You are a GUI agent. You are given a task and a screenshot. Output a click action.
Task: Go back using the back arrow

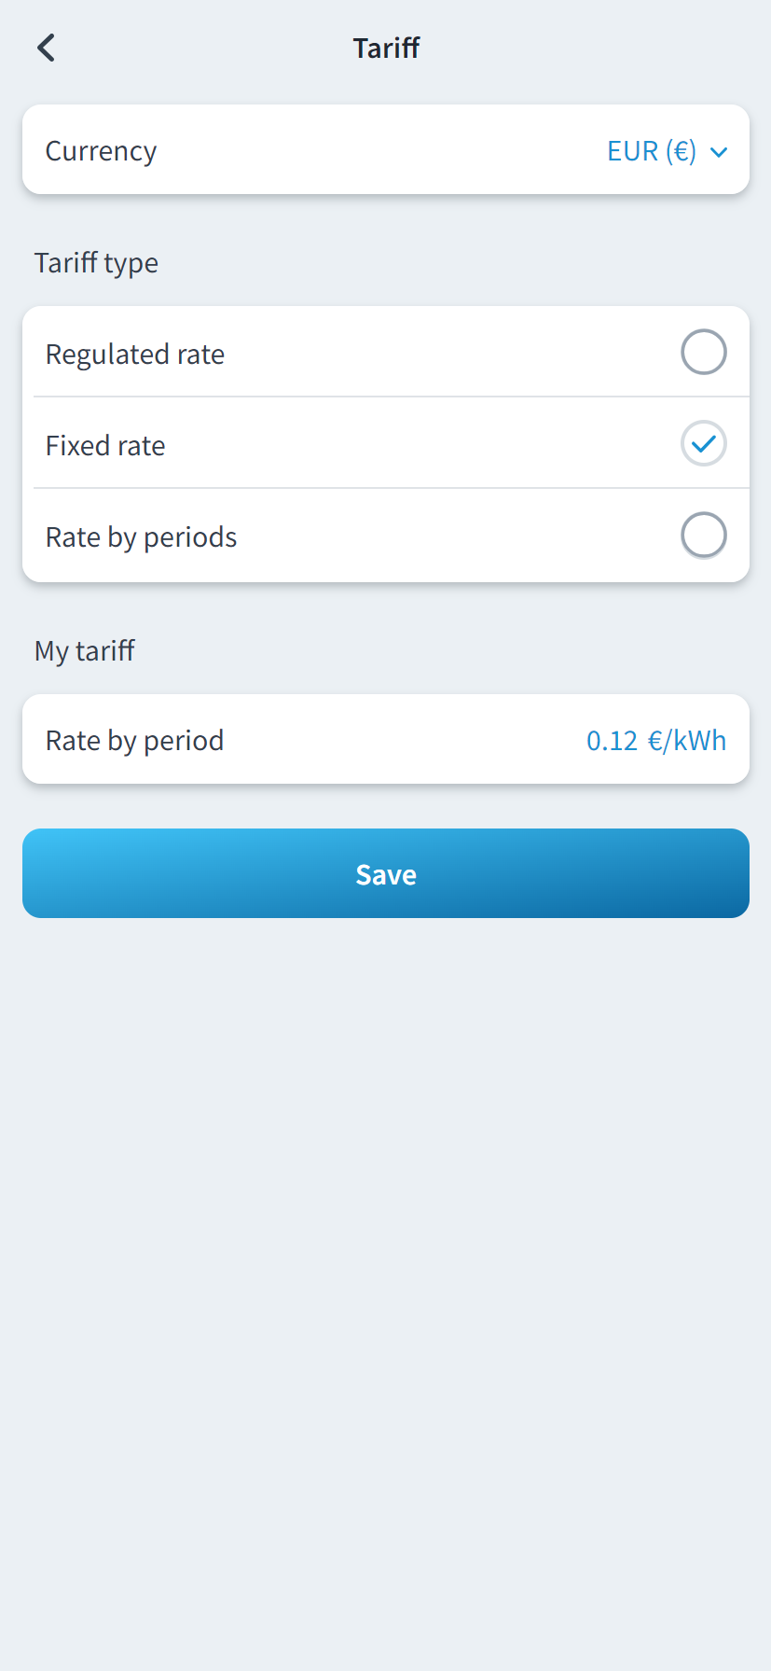pos(46,48)
